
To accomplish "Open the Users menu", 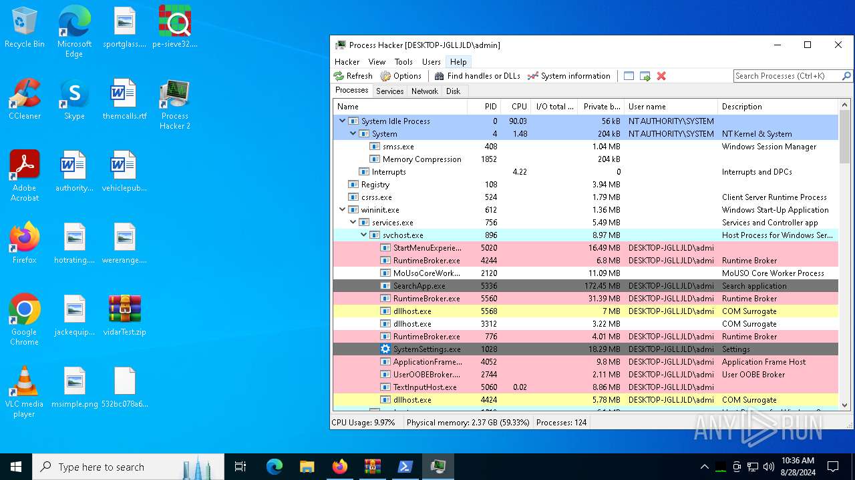I will (x=431, y=61).
